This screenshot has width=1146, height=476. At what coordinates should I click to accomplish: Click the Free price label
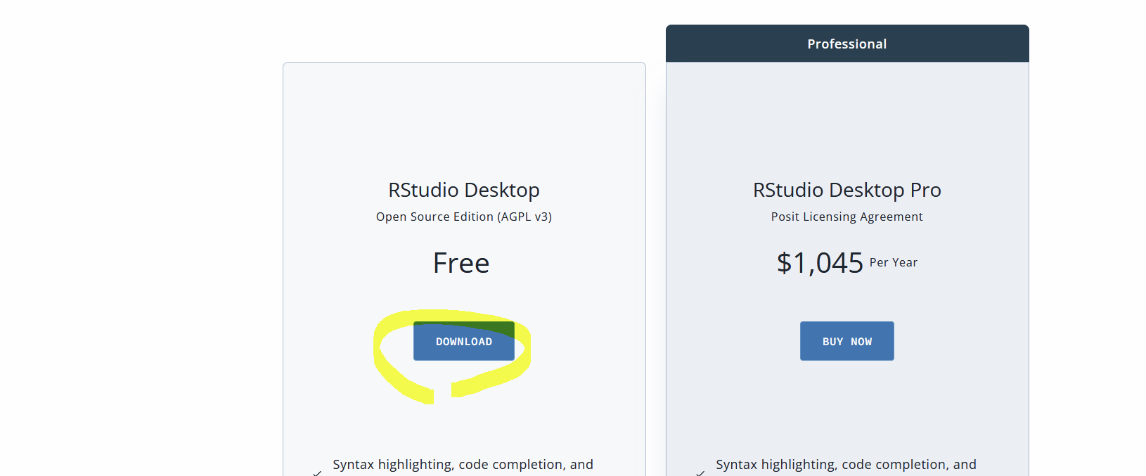pyautogui.click(x=461, y=263)
